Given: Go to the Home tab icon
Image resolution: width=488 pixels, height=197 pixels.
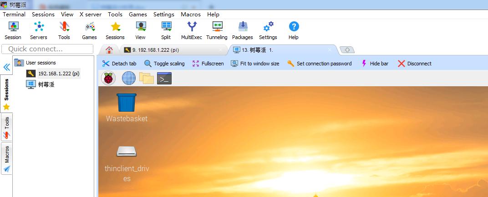Looking at the screenshot, I should pyautogui.click(x=109, y=49).
